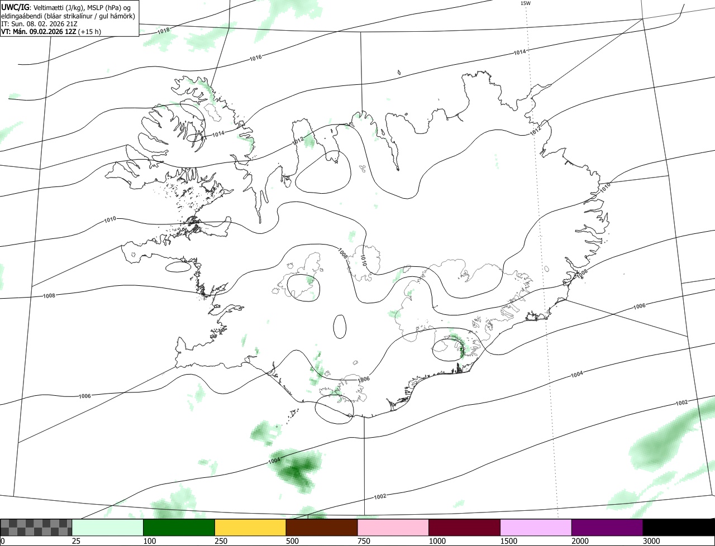715x546 pixels.
Task: Select the pink 750–1000 legend swatch
Action: [393, 528]
